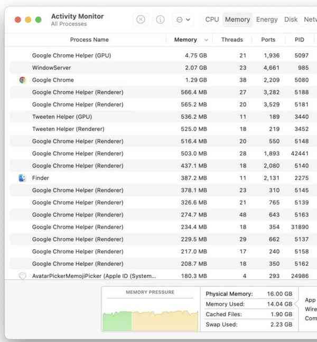Click PID 985 cell
317x342 pixels.
303,68
